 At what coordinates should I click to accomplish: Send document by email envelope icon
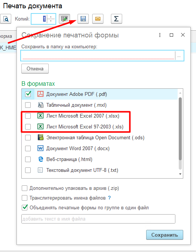98,19
